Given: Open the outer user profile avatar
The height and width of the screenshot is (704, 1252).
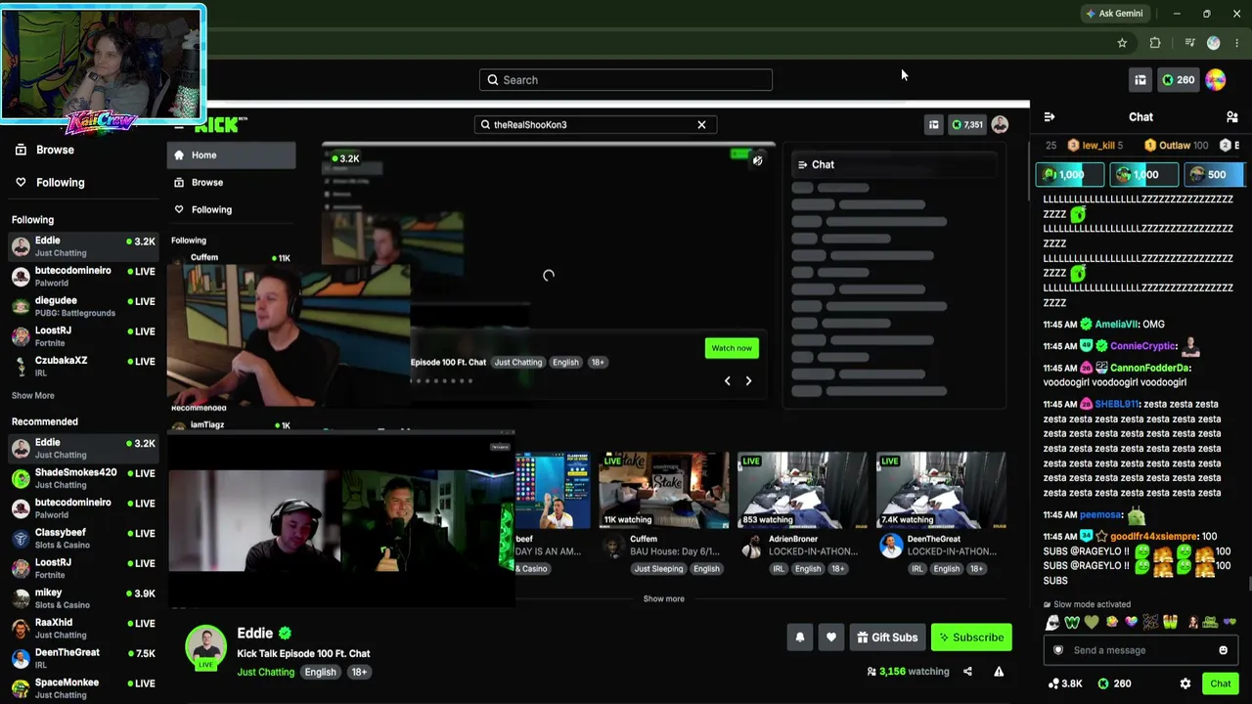Looking at the screenshot, I should (x=1216, y=80).
